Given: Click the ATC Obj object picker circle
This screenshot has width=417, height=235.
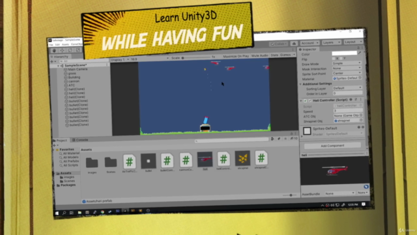Looking at the screenshot, I should point(361,115).
